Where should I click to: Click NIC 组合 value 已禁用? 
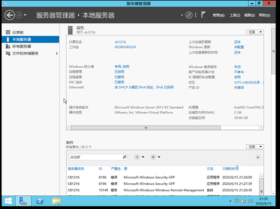(119, 82)
